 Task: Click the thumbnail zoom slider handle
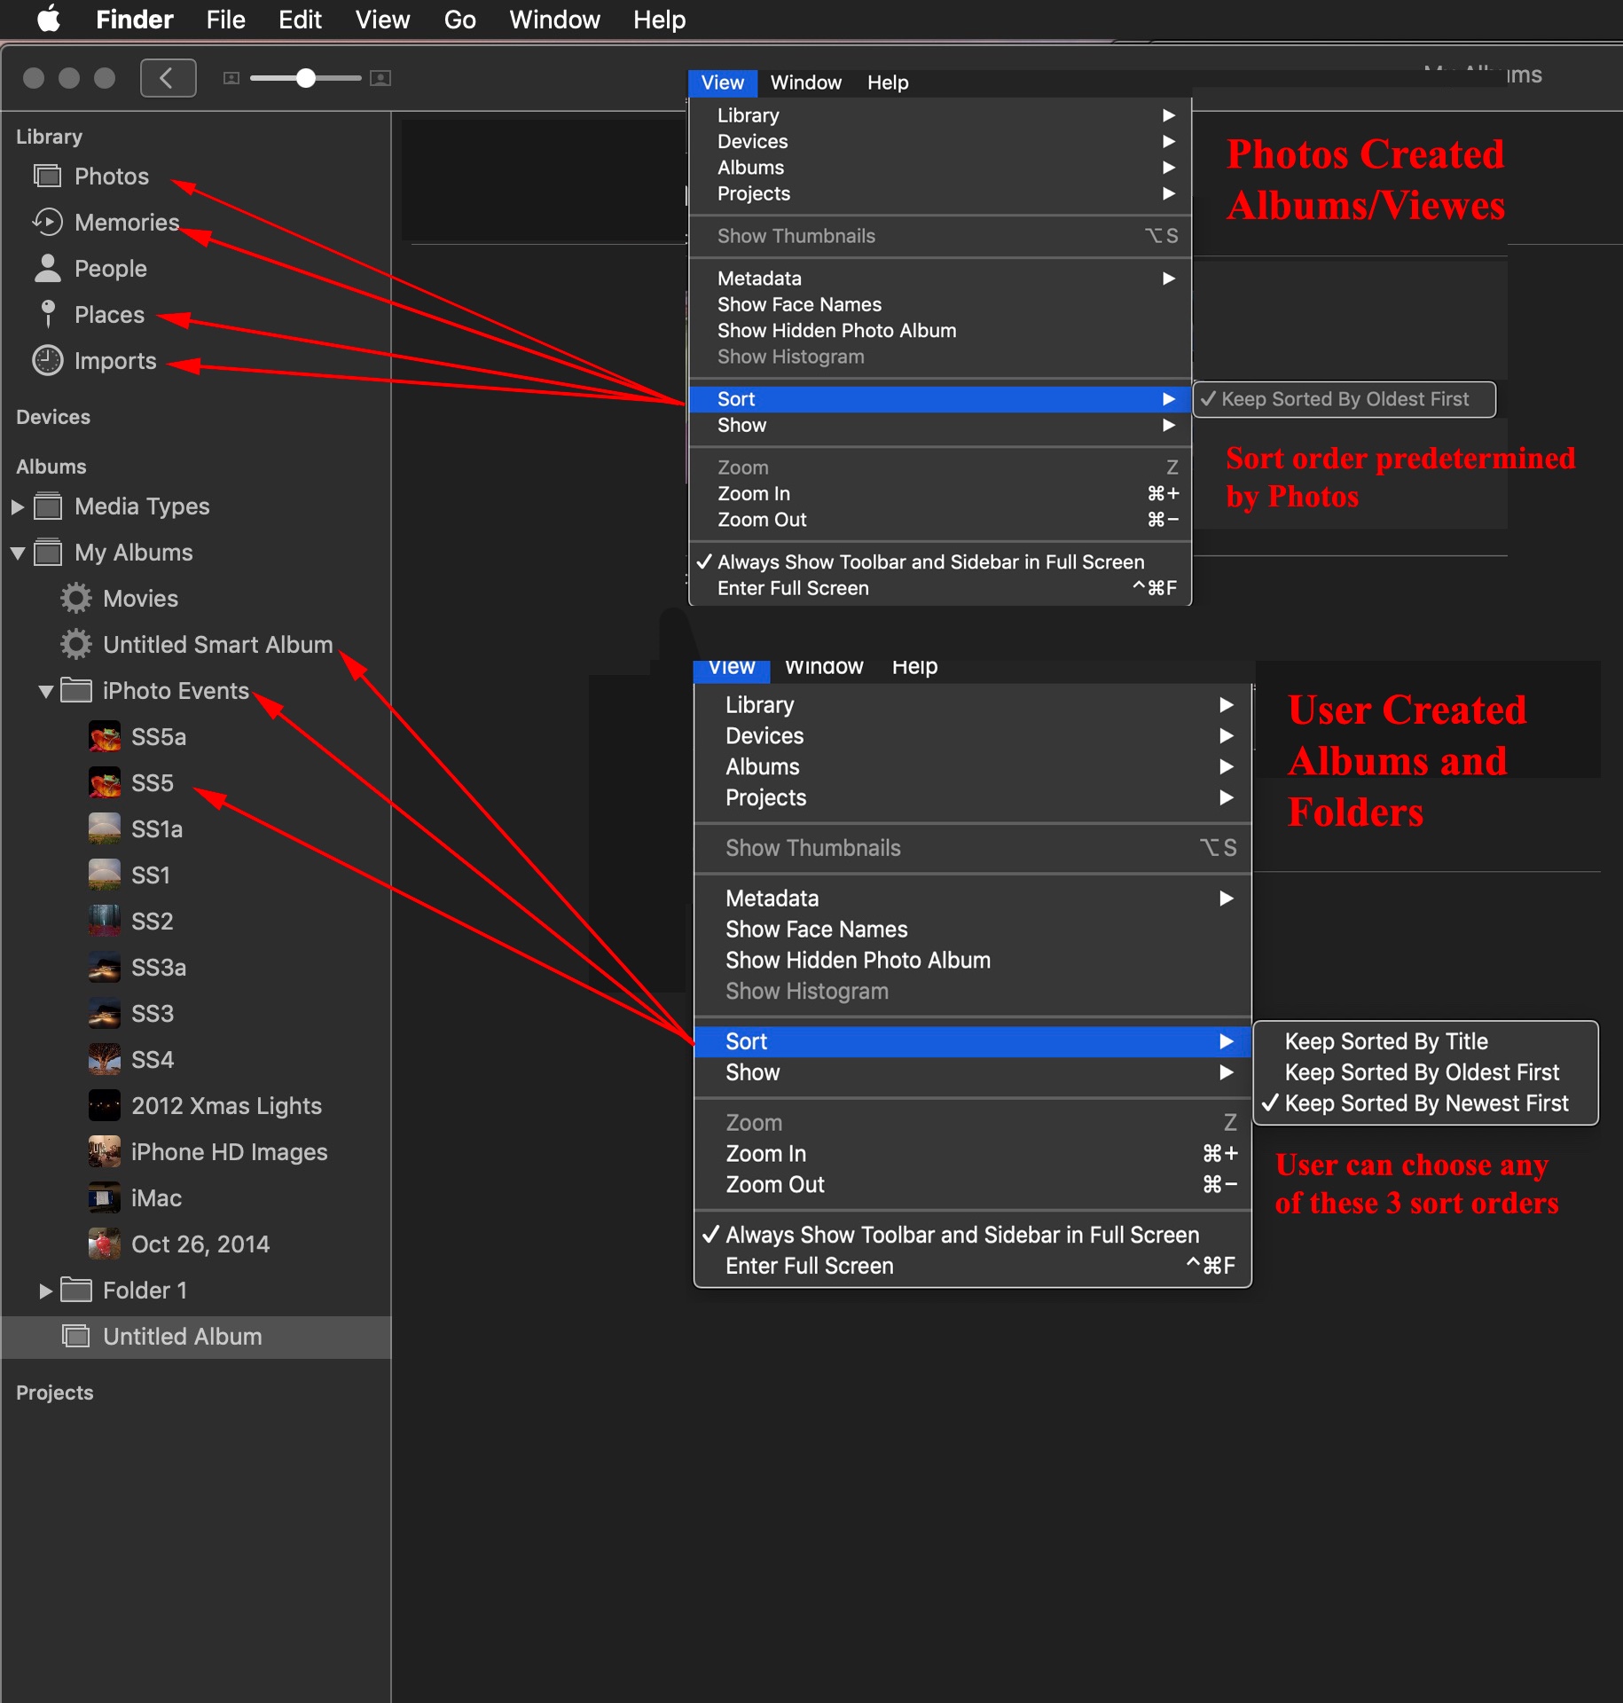coord(306,78)
